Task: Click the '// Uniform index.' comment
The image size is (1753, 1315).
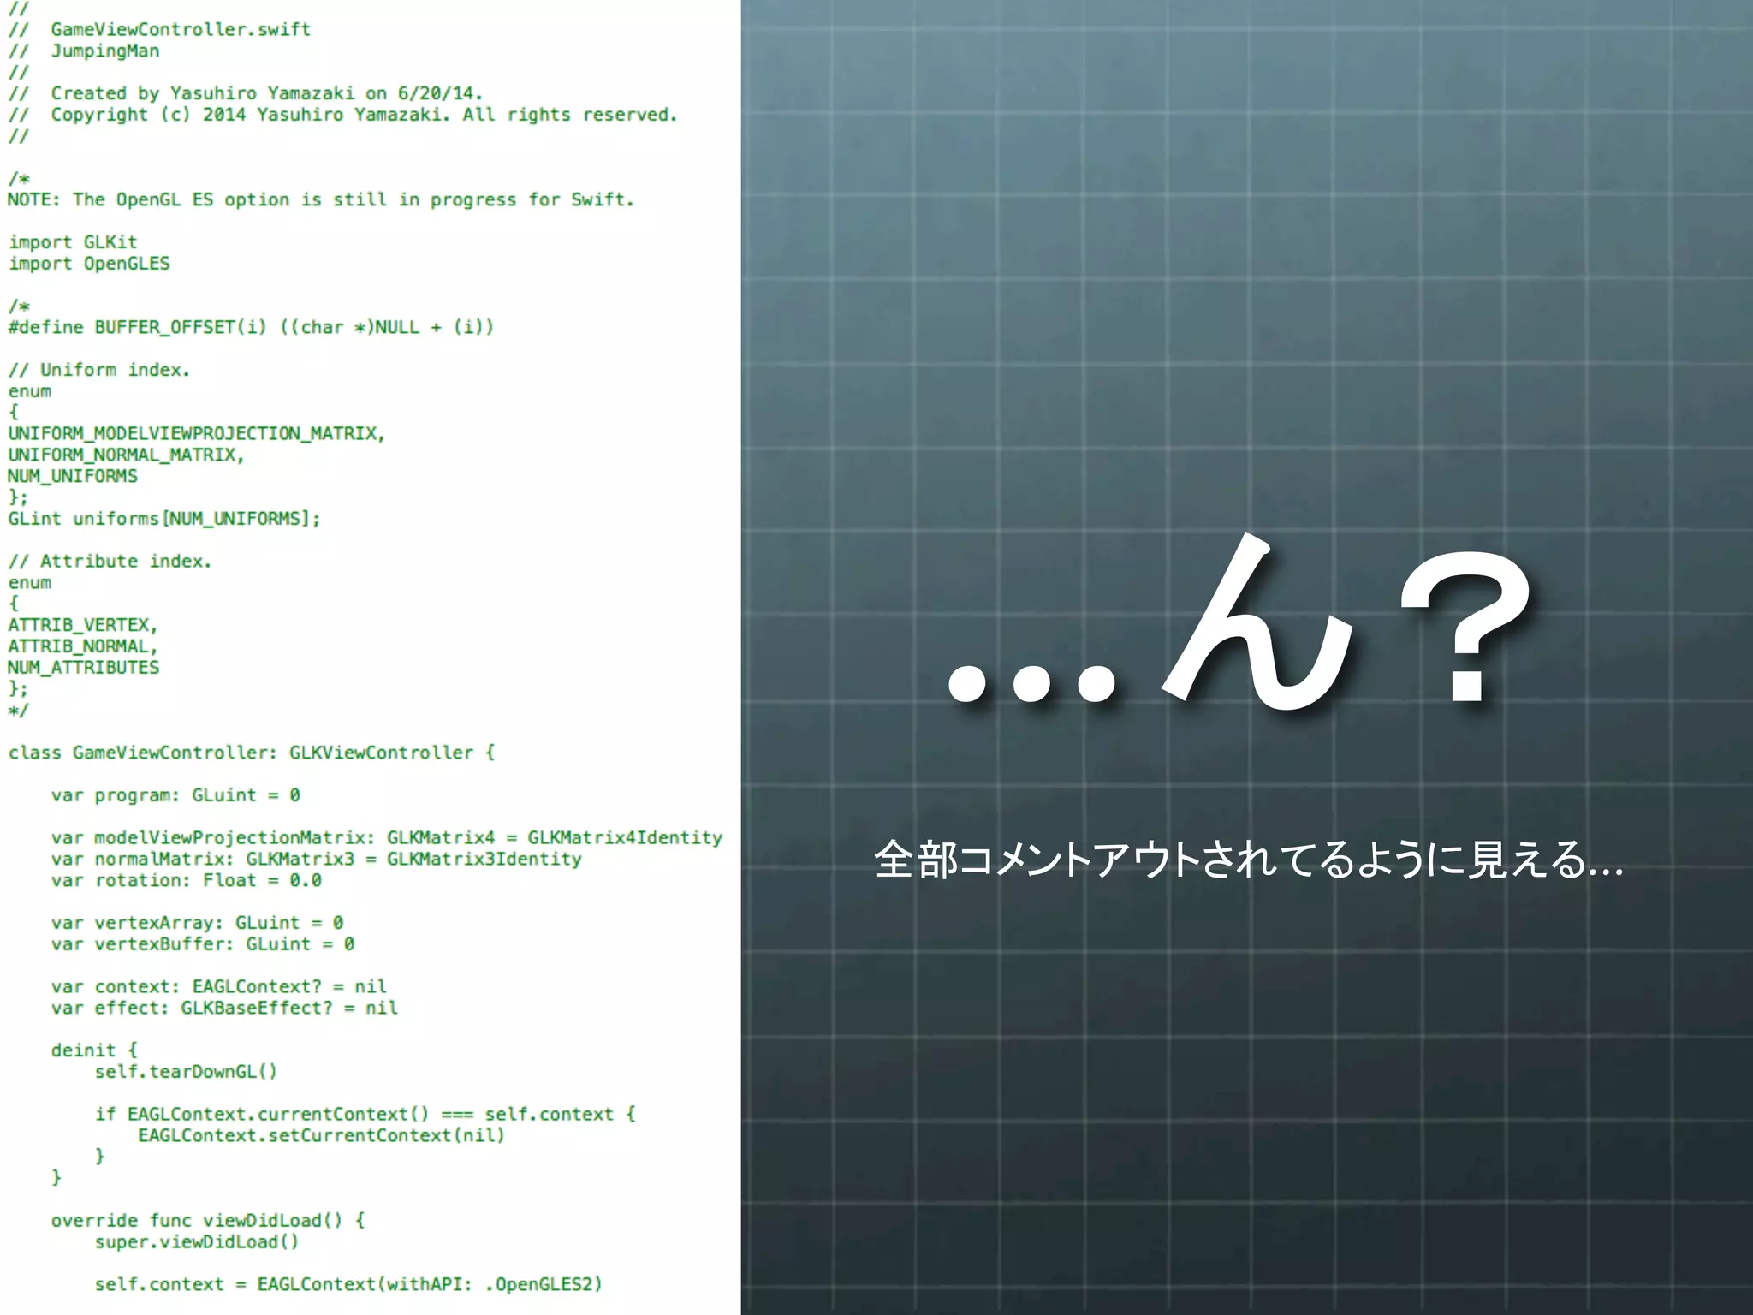Action: click(99, 370)
